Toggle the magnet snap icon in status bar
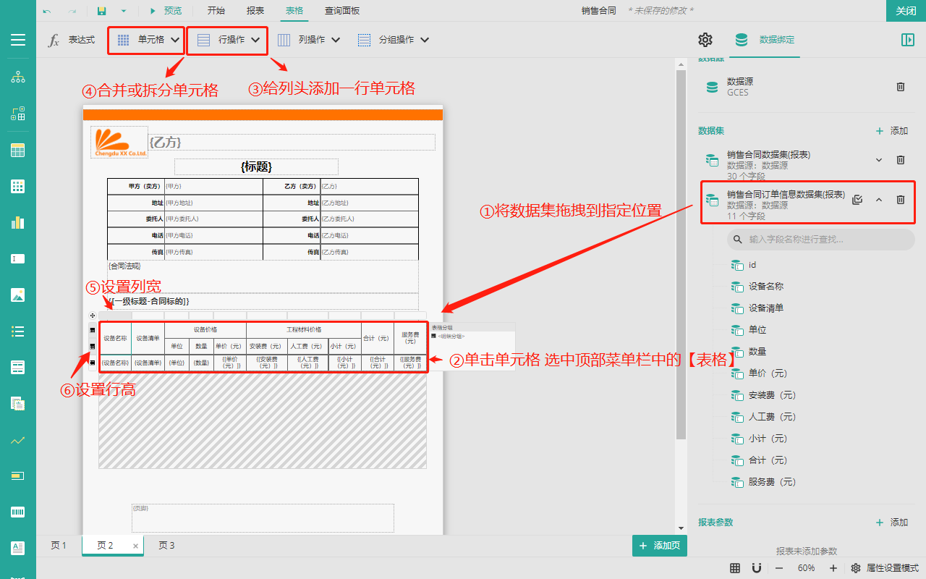This screenshot has width=926, height=579. [x=757, y=568]
